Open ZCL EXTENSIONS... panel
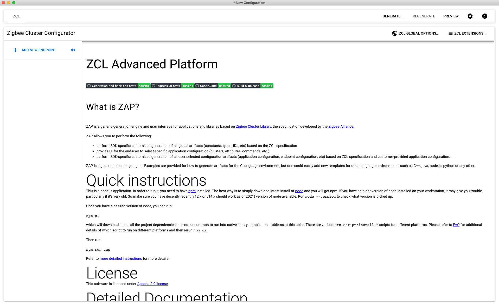 [467, 33]
